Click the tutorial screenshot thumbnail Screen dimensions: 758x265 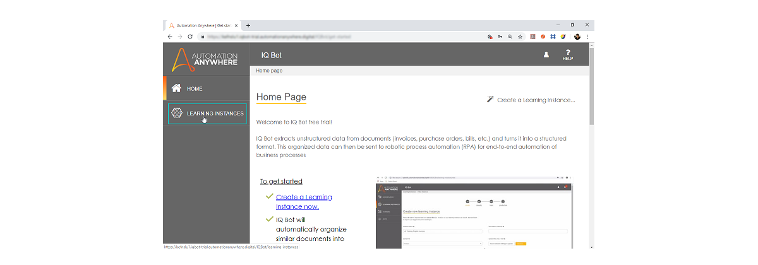pos(474,212)
